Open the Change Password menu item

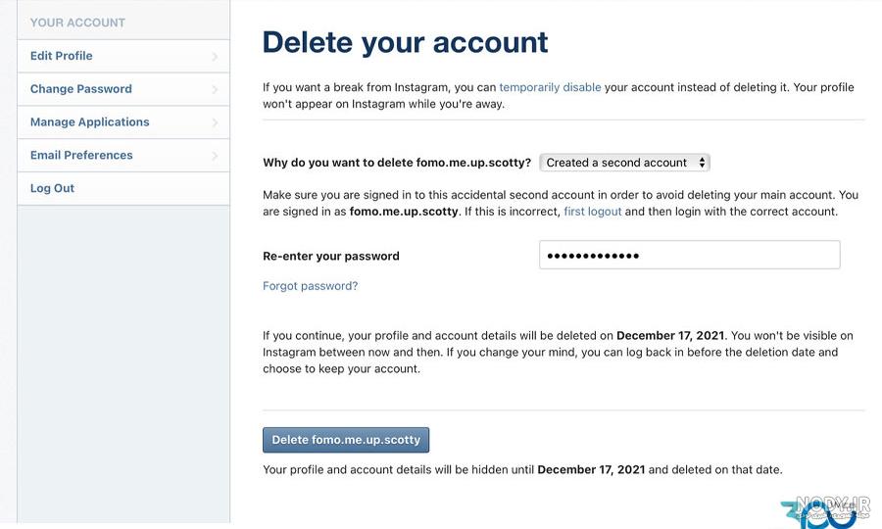(123, 89)
